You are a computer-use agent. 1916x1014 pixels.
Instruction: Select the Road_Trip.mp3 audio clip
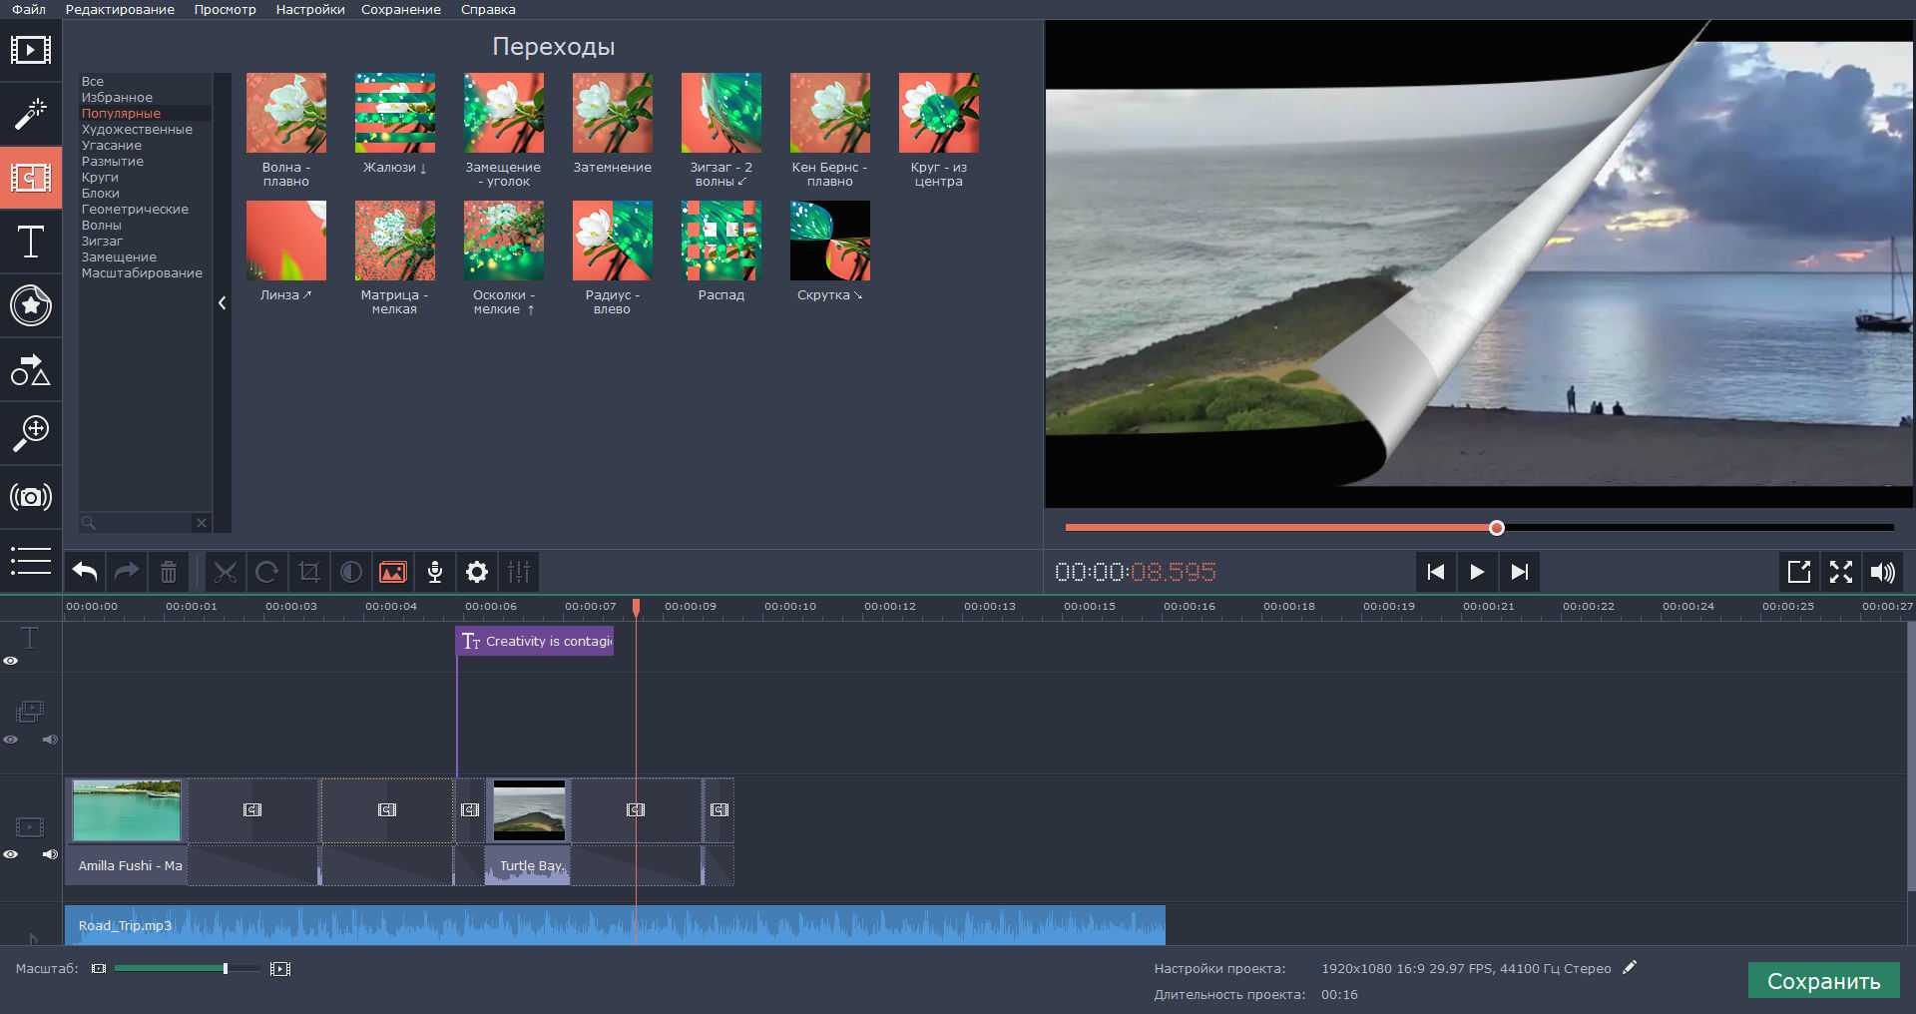click(615, 925)
